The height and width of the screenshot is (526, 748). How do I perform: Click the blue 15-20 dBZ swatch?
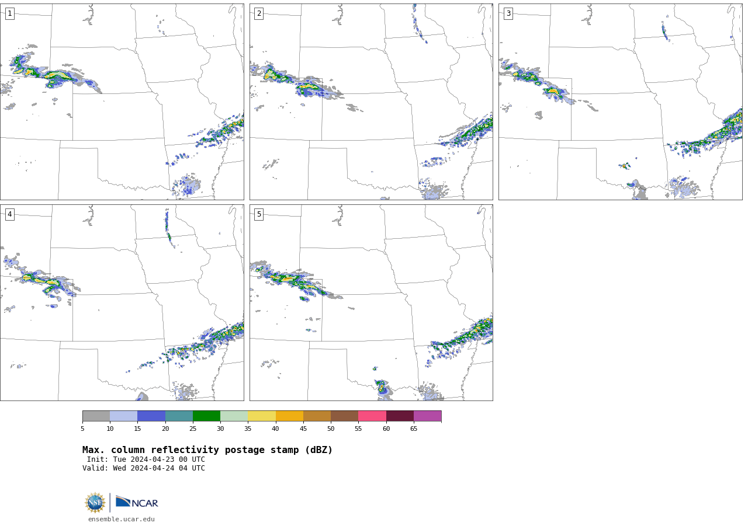[x=151, y=416]
